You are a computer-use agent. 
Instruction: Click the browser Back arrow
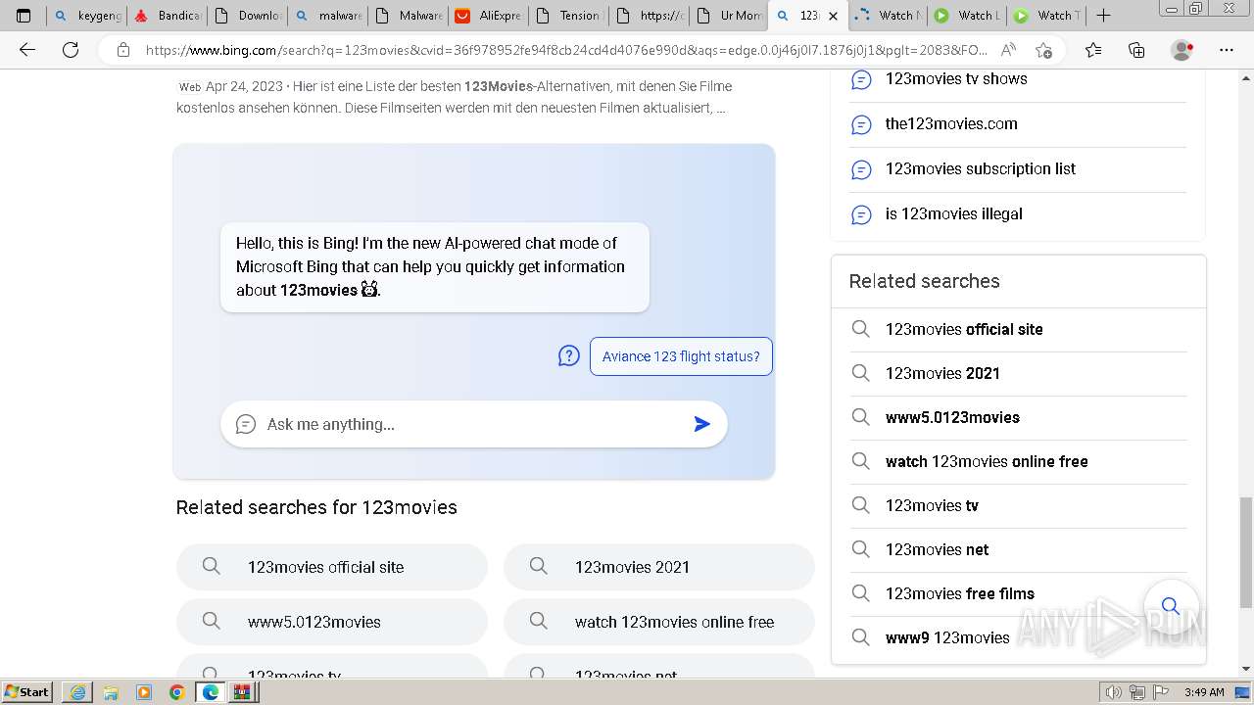pyautogui.click(x=27, y=49)
